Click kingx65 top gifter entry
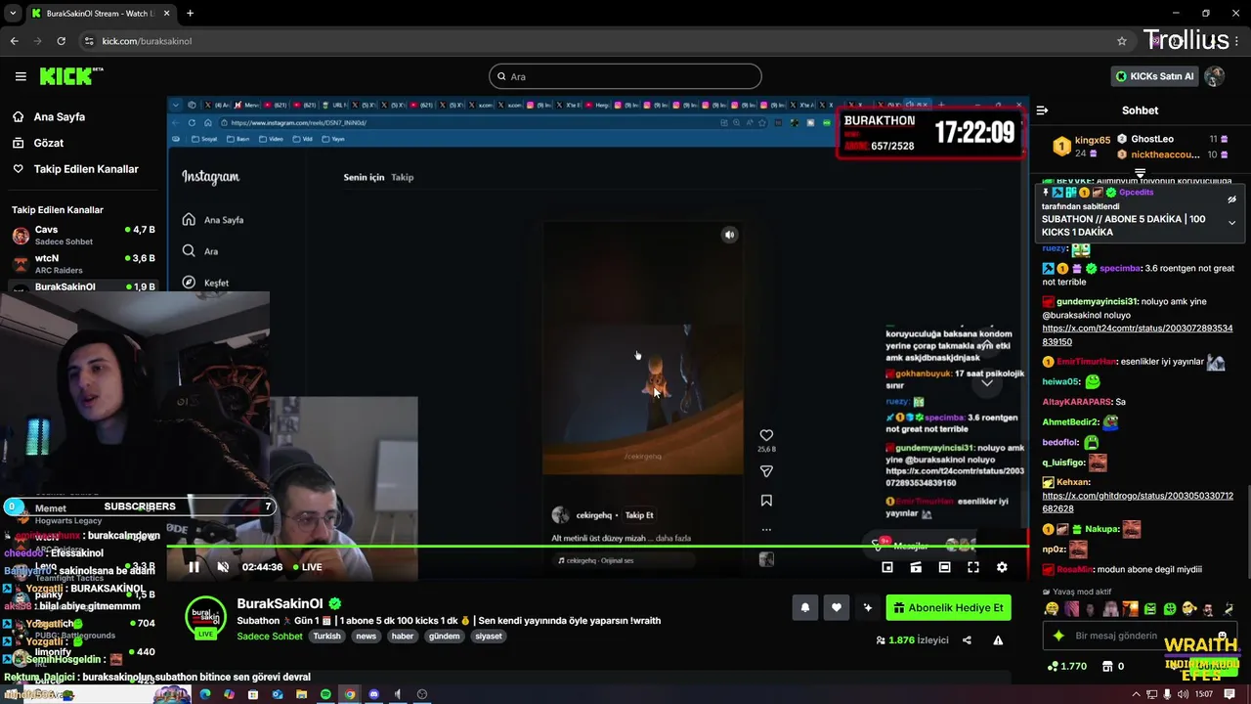 point(1081,147)
